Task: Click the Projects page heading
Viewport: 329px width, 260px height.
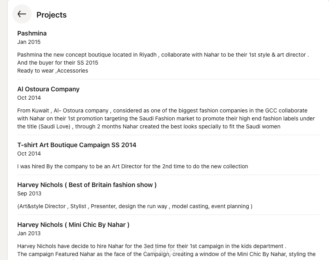Action: click(x=52, y=15)
